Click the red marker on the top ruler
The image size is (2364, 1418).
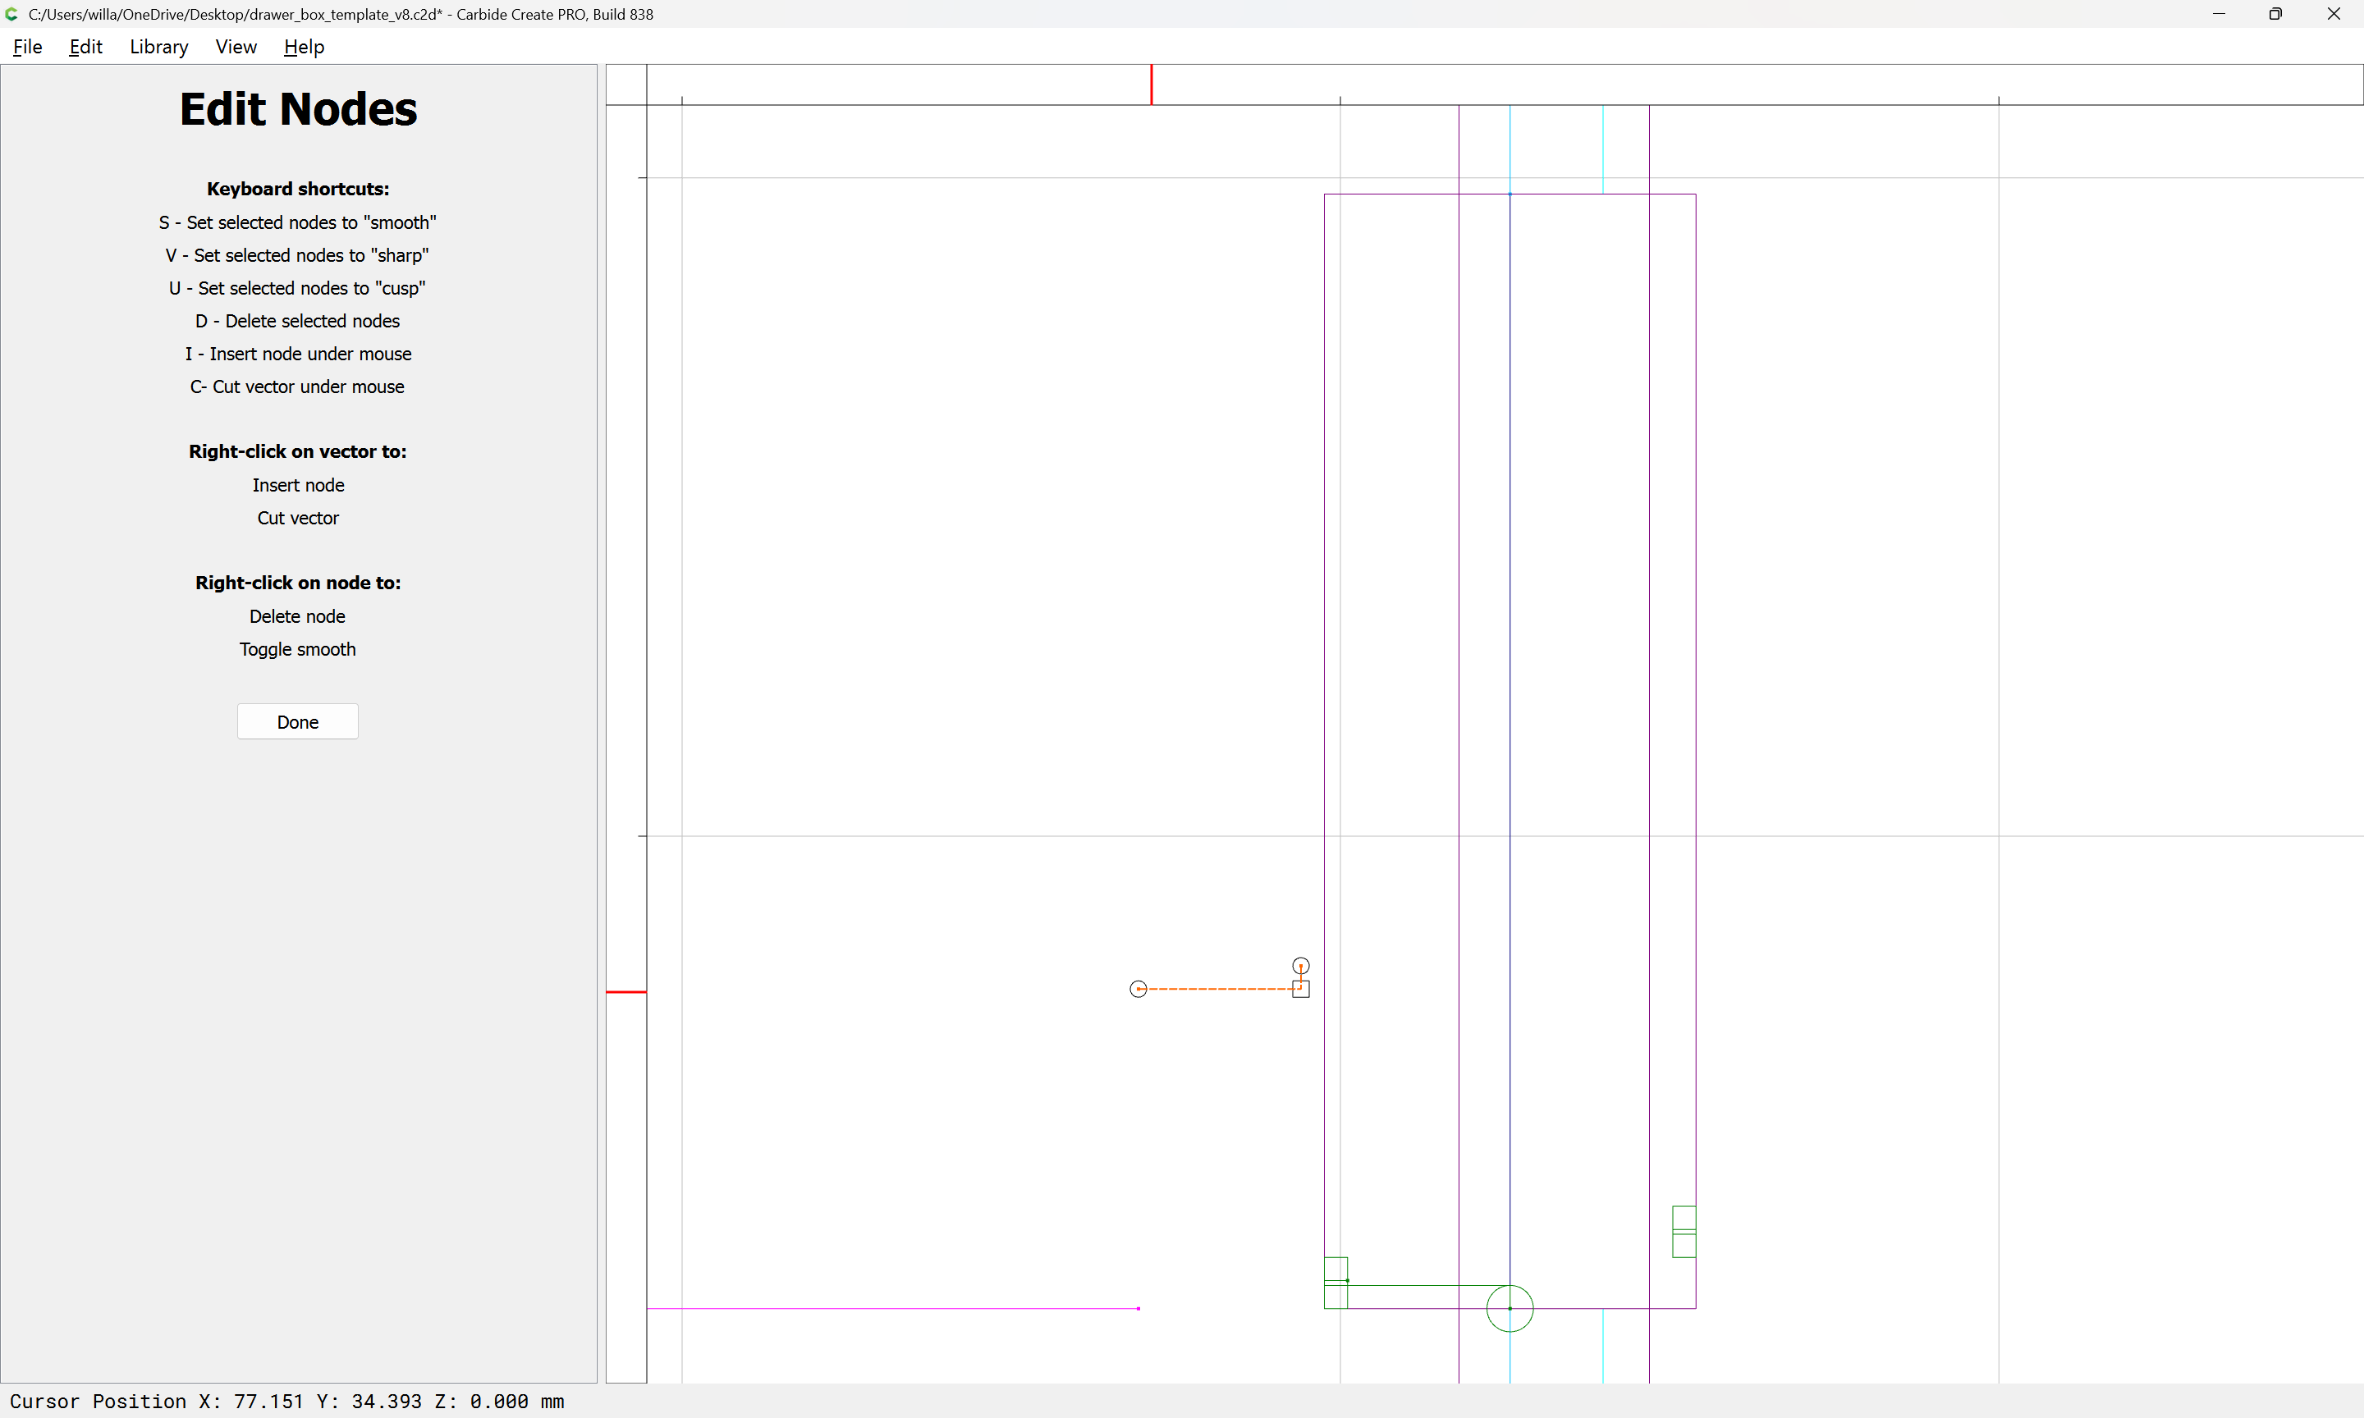pos(1152,84)
